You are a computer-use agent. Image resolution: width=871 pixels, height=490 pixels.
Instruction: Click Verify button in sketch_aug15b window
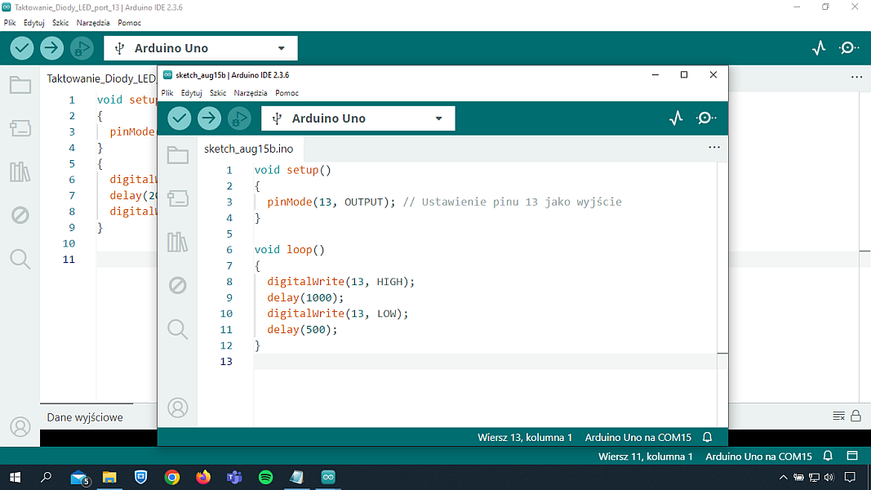point(180,118)
